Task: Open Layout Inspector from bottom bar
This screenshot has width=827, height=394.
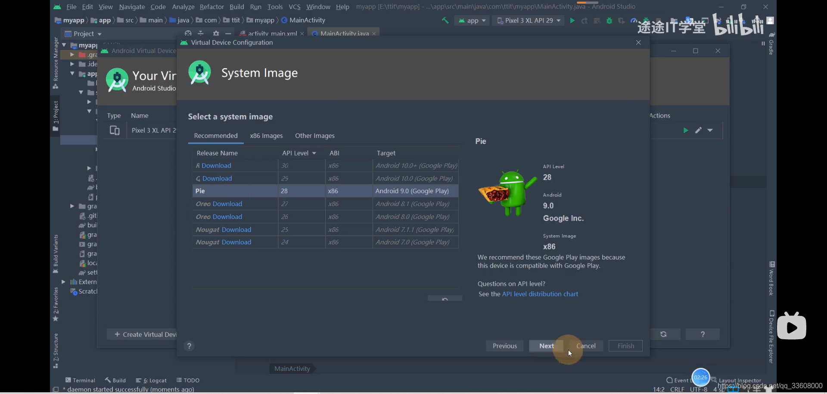Action: coord(736,380)
